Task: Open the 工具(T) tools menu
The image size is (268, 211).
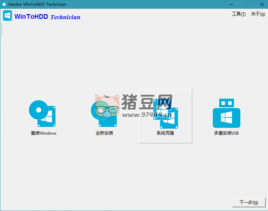Action: click(x=239, y=14)
